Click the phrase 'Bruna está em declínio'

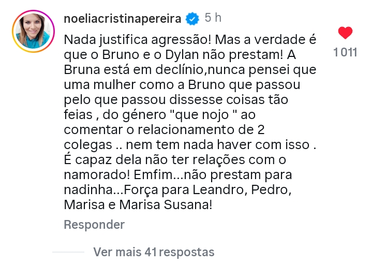click(x=134, y=70)
